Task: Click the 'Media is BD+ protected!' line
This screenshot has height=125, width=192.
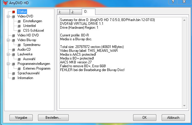Action: [77, 58]
